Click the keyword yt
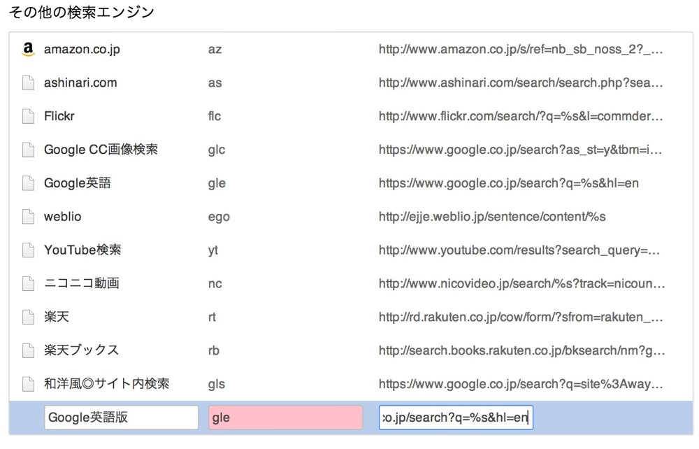 tap(213, 250)
